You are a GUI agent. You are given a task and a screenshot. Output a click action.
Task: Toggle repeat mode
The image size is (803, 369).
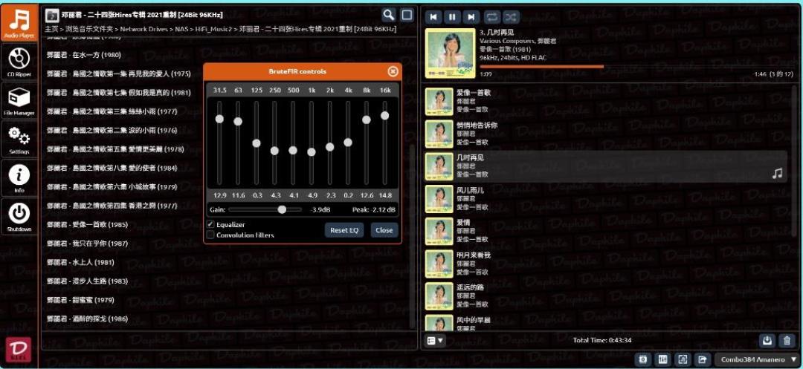(x=491, y=17)
